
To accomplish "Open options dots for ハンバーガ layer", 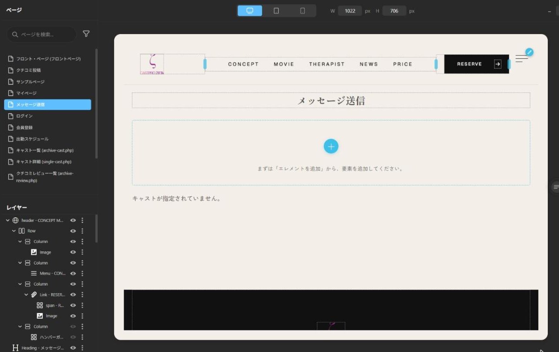I will [82, 337].
